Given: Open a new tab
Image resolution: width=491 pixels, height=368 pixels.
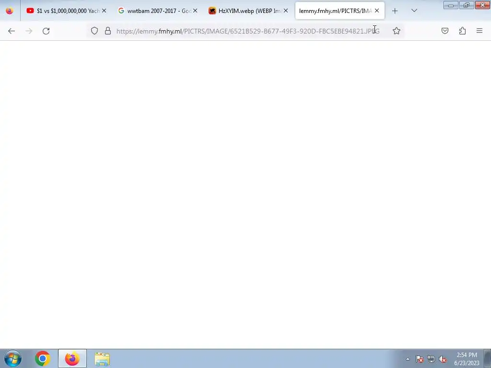Looking at the screenshot, I should pyautogui.click(x=395, y=11).
